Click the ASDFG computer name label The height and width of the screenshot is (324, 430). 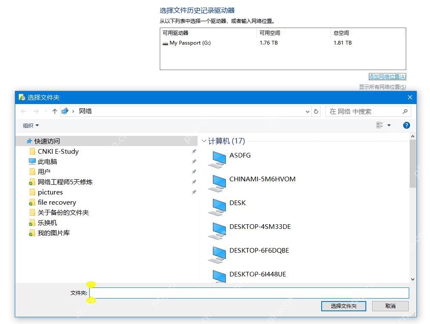(240, 155)
